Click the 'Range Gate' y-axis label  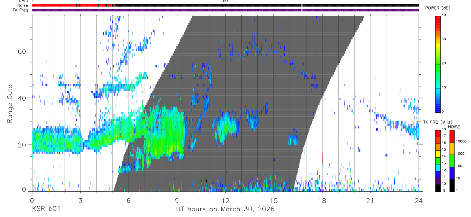point(10,104)
